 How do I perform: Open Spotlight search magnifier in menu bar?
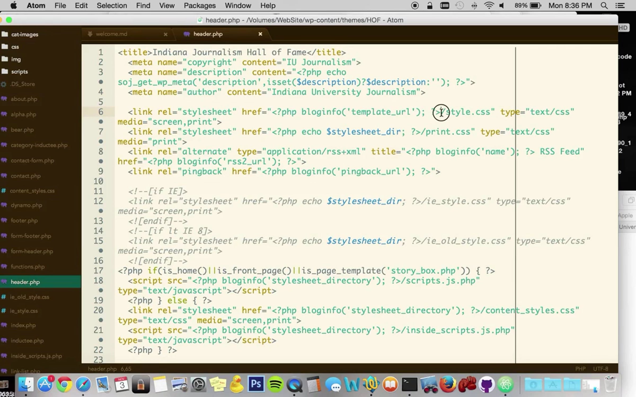pos(604,6)
